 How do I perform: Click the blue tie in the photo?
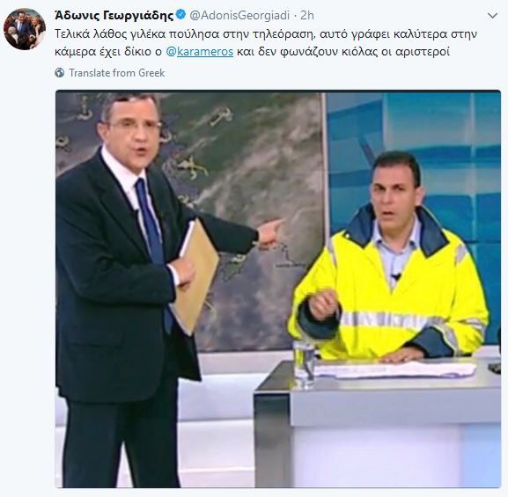click(151, 227)
